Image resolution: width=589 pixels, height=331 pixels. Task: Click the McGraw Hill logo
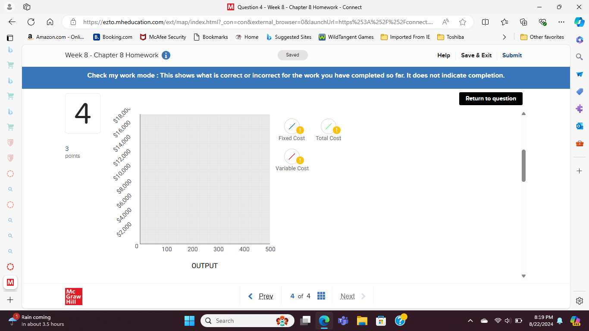(x=73, y=296)
